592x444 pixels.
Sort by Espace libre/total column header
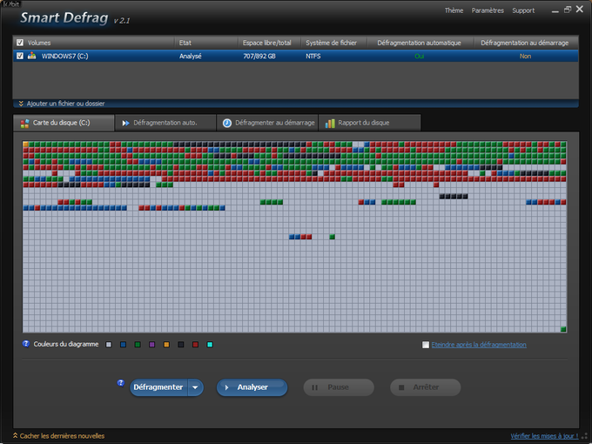pos(270,43)
